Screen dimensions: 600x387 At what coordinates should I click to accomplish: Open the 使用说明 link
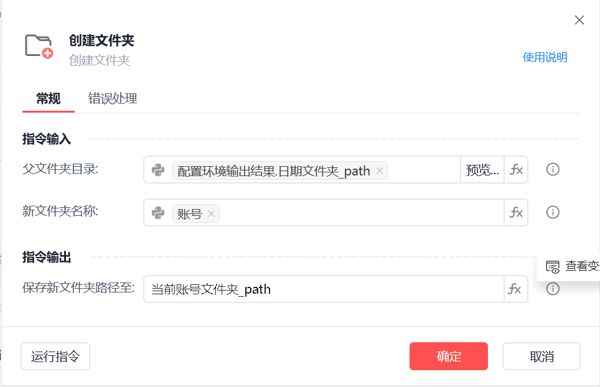tap(545, 57)
